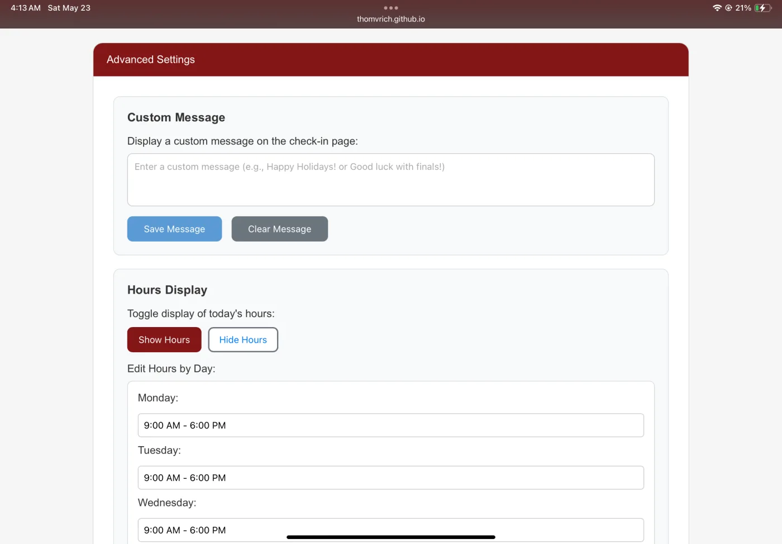Click the Clear Message button
782x544 pixels.
[x=280, y=229]
